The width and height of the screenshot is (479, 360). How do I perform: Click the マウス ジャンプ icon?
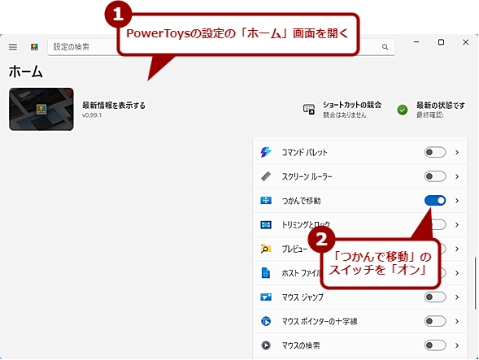pos(266,297)
